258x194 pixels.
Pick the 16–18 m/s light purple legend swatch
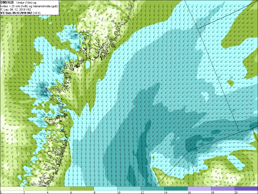(199, 189)
